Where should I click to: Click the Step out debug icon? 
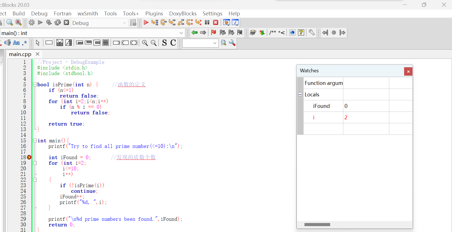[x=181, y=22]
